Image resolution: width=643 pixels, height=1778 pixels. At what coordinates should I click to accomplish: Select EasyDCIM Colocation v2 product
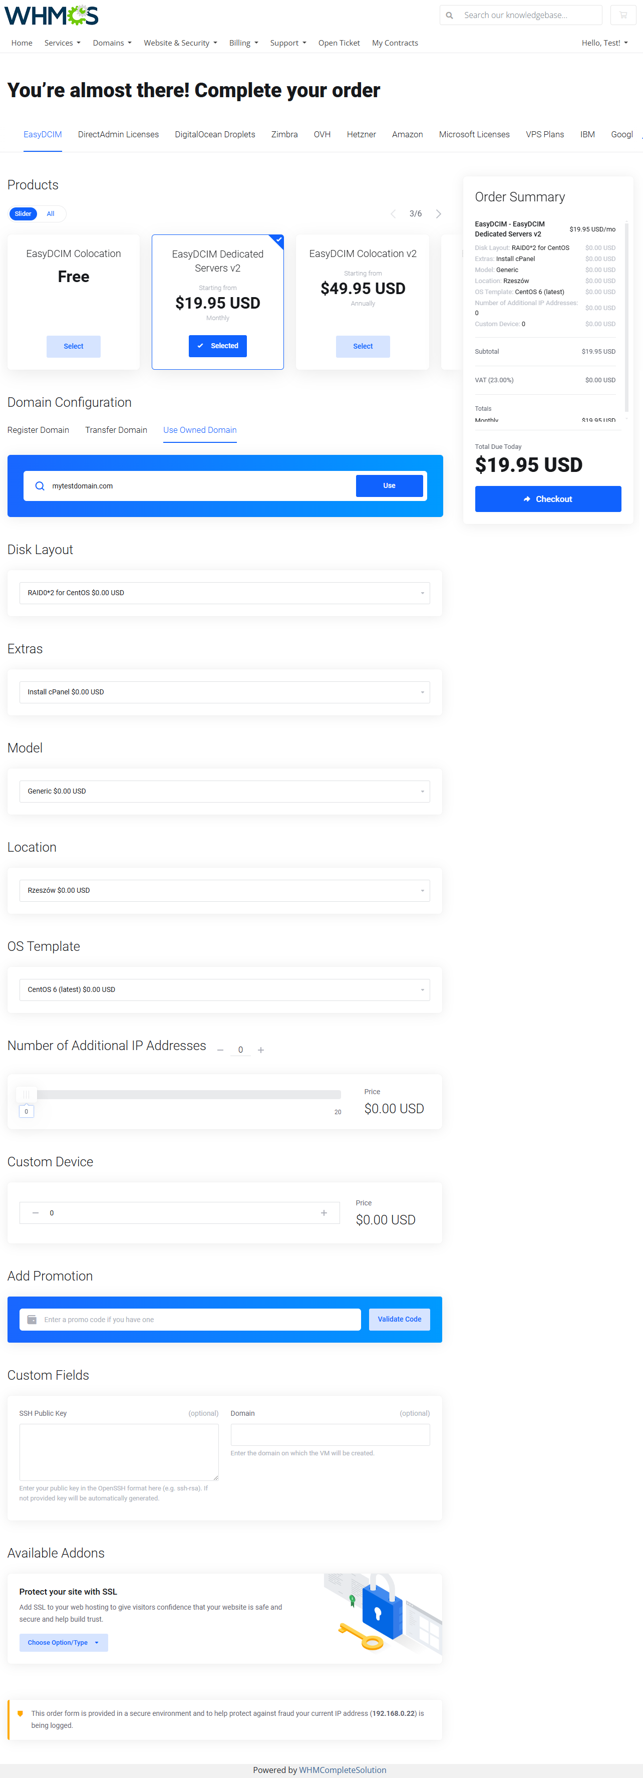362,347
